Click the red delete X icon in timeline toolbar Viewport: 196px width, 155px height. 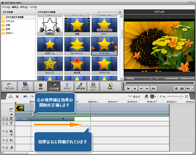click(x=17, y=97)
